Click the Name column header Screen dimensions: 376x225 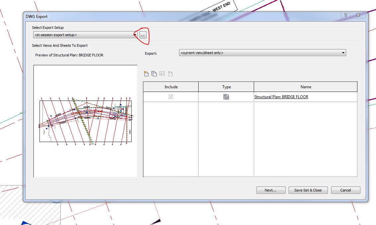click(305, 87)
